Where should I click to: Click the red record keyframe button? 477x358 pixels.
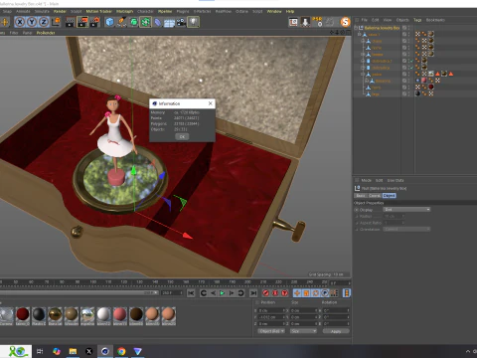pyautogui.click(x=265, y=293)
